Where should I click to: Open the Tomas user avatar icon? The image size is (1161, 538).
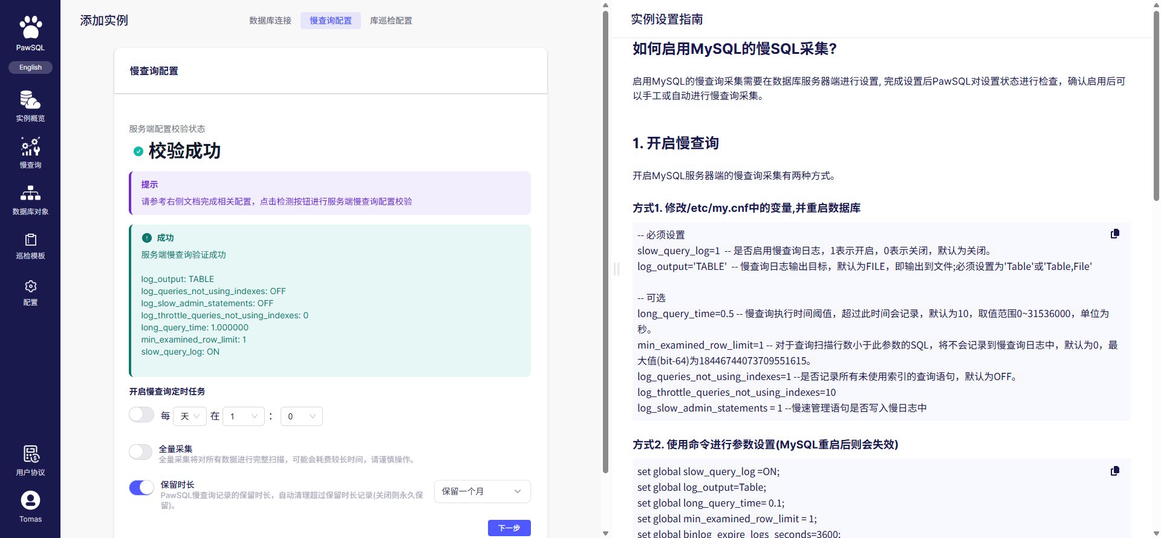(30, 500)
